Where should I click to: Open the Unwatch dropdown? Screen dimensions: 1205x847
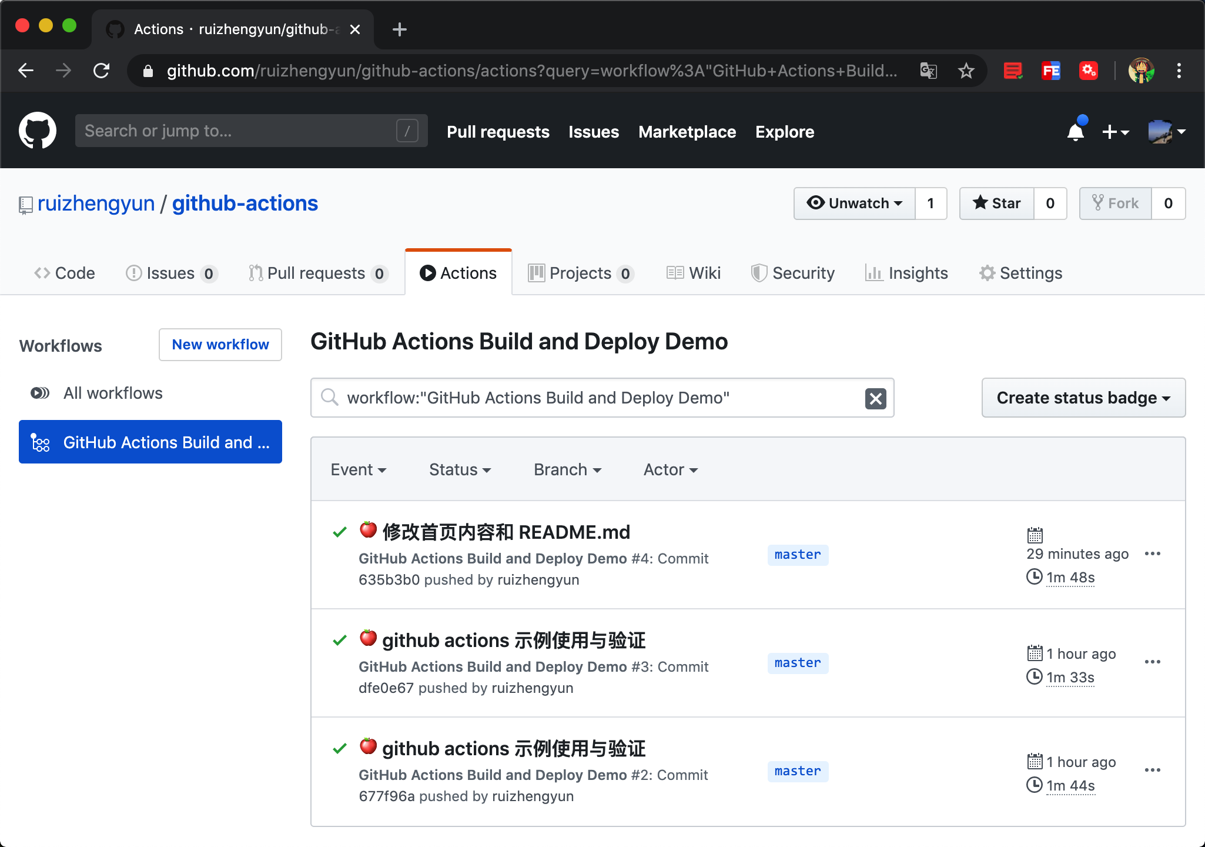(855, 204)
